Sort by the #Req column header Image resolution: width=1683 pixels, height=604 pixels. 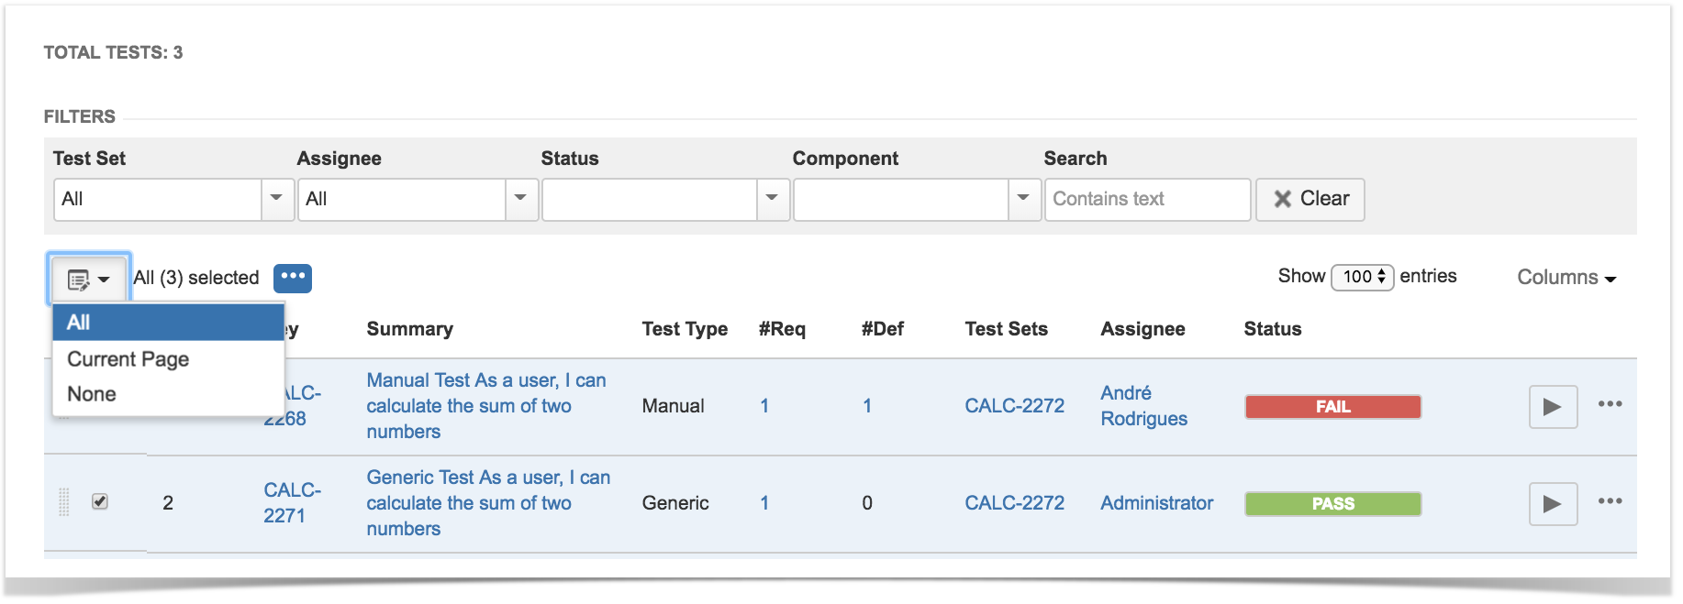(x=782, y=329)
